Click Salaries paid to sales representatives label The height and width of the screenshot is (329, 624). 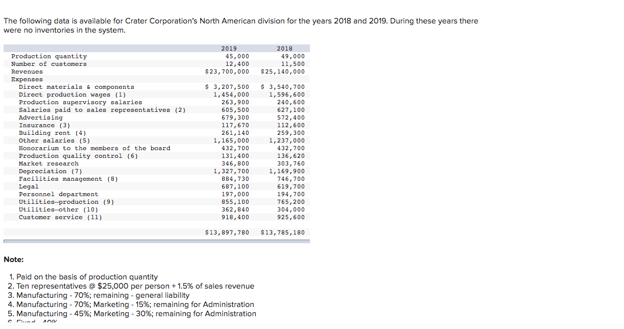click(102, 110)
